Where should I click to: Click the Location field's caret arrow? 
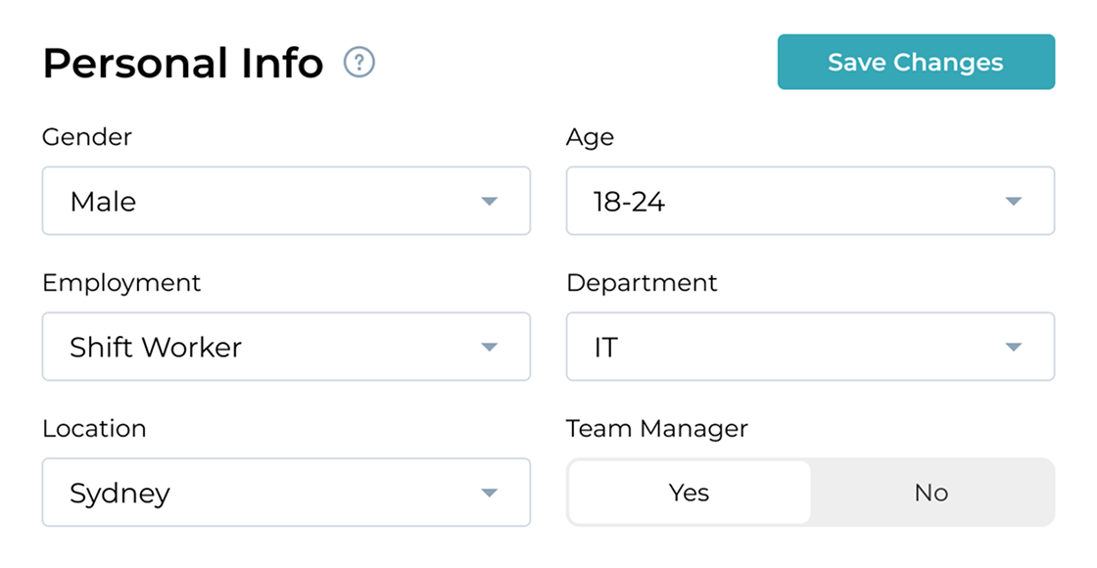point(490,493)
